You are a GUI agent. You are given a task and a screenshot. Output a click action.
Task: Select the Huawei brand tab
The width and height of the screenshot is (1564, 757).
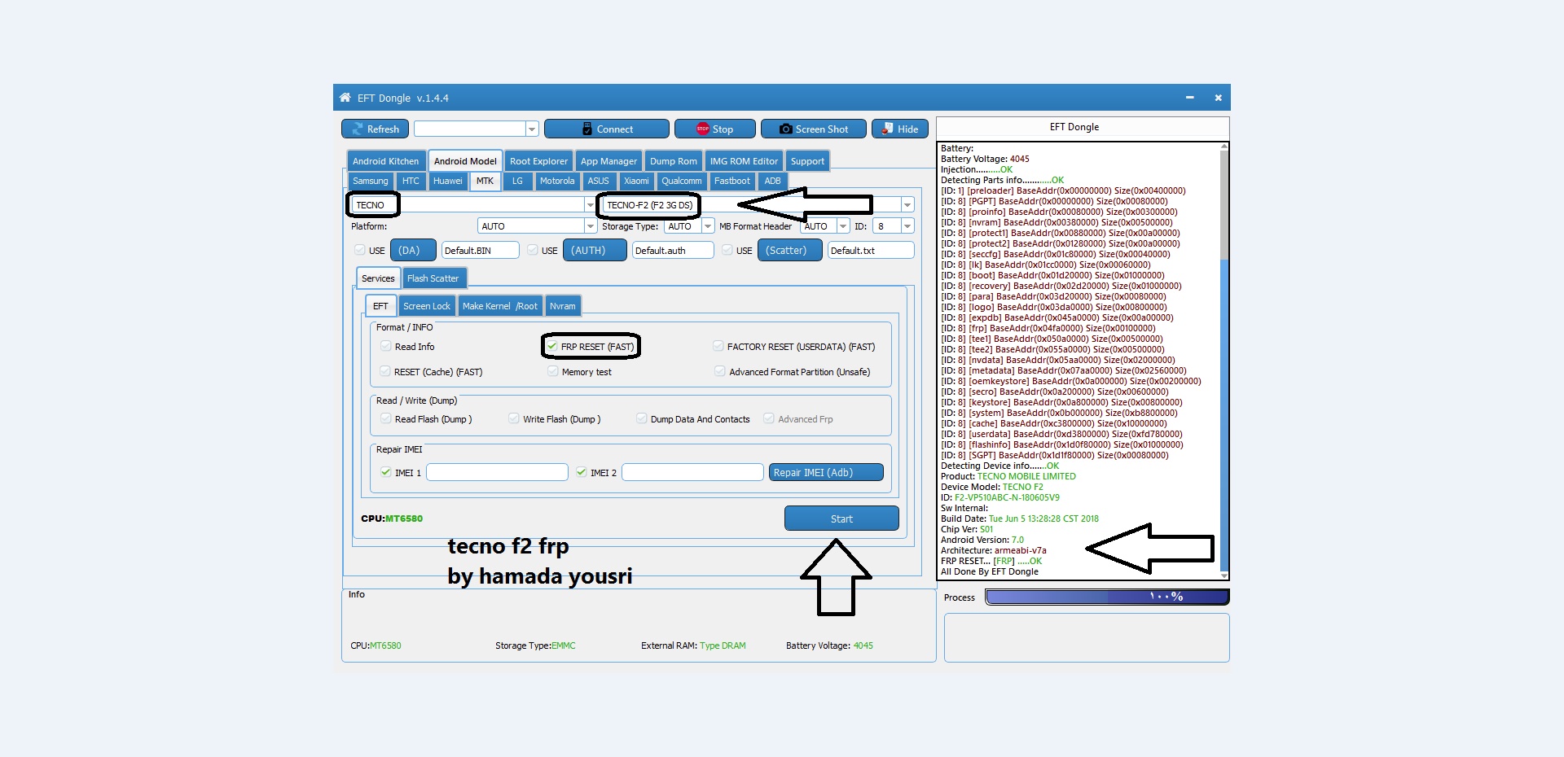pos(448,181)
